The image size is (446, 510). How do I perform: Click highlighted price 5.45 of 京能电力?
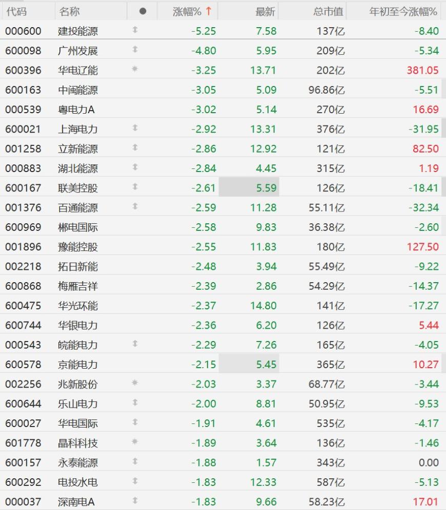point(266,364)
